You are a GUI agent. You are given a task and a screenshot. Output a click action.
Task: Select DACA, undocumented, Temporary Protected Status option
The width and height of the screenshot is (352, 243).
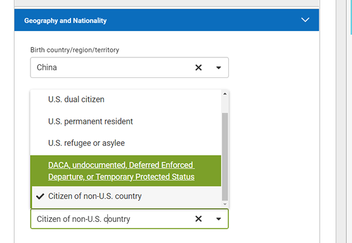pos(126,170)
